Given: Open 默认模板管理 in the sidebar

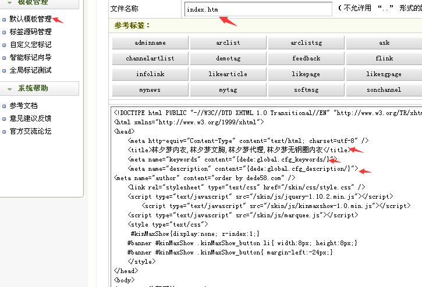Looking at the screenshot, I should [x=30, y=19].
